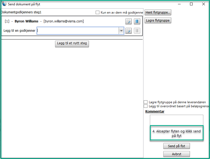This screenshot has height=159, width=210.
Task: Add a new step with Legg til et nytt steg
Action: [x=72, y=44]
